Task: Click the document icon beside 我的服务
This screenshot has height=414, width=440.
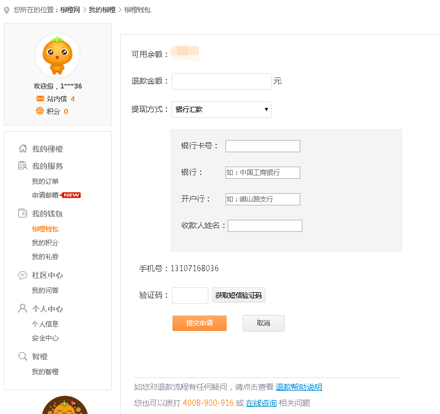Action: [x=23, y=165]
